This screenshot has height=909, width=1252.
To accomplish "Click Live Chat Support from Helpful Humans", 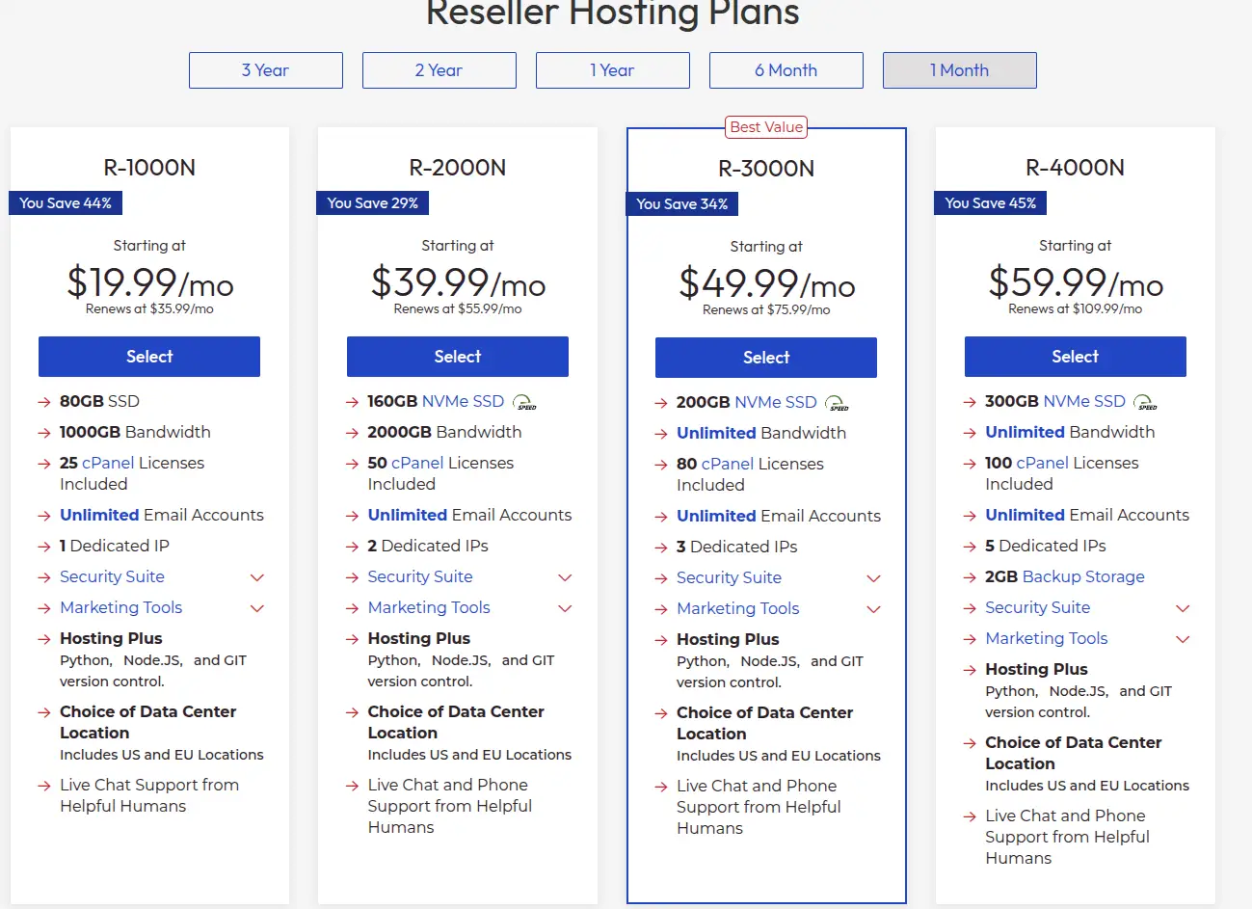I will click(x=149, y=795).
